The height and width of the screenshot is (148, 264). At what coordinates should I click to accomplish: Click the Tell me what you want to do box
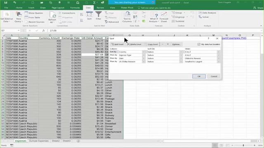pyautogui.click(x=154, y=8)
